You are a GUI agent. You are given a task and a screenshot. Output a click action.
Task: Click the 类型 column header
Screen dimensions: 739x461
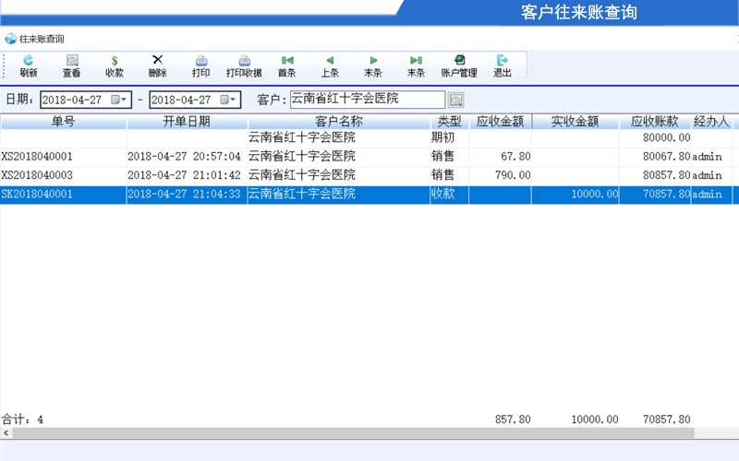click(449, 122)
